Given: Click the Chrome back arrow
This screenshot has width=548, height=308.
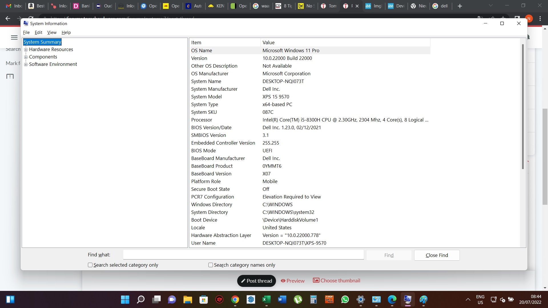Looking at the screenshot, I should click(8, 19).
